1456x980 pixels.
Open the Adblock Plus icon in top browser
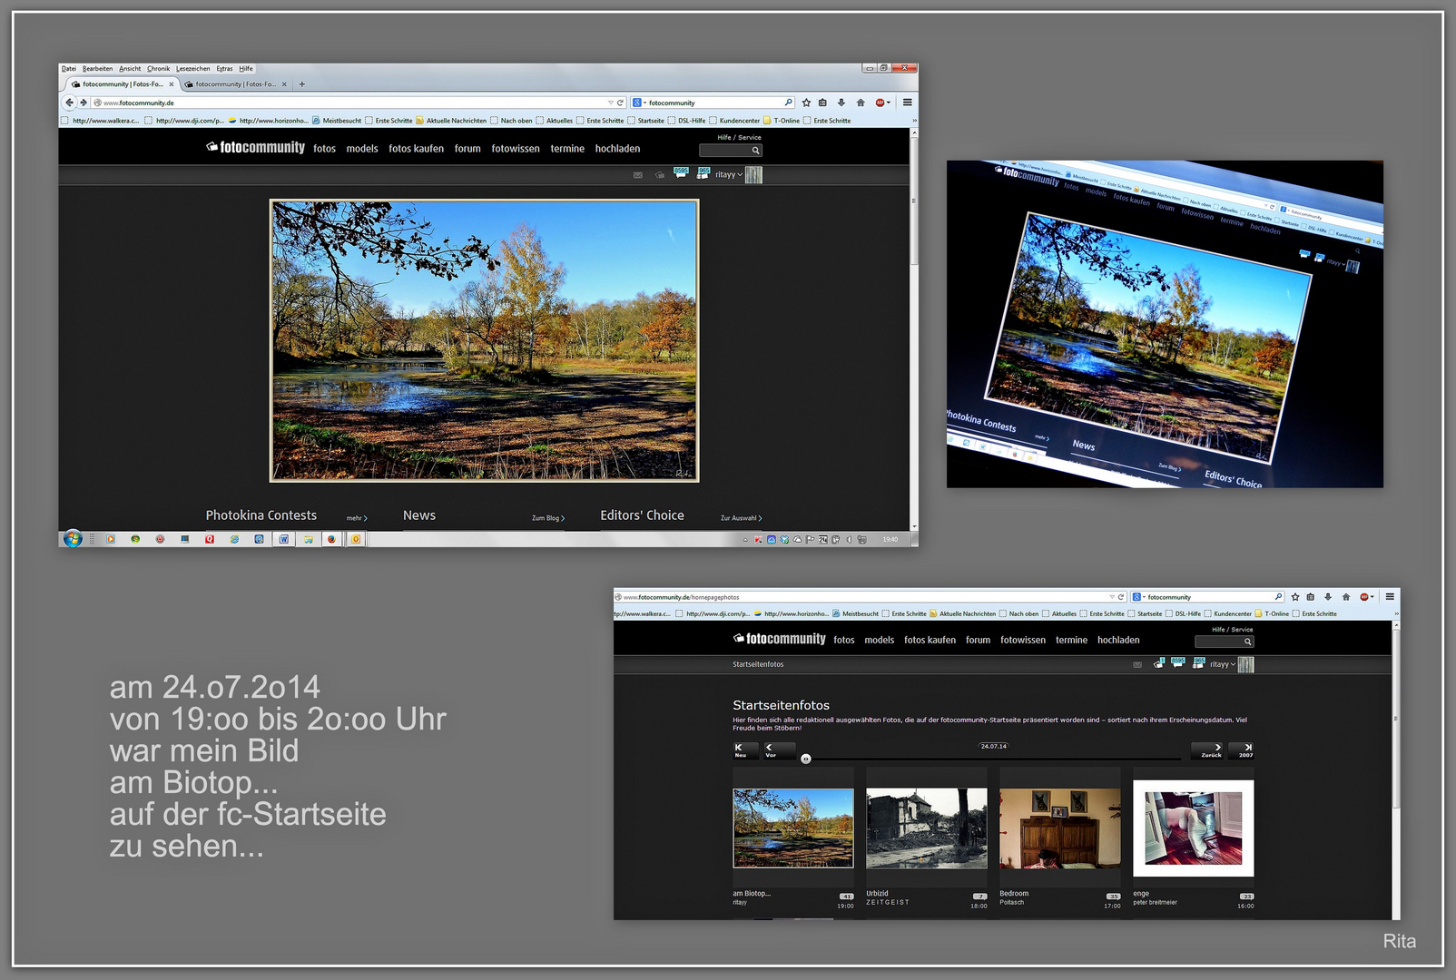click(880, 103)
